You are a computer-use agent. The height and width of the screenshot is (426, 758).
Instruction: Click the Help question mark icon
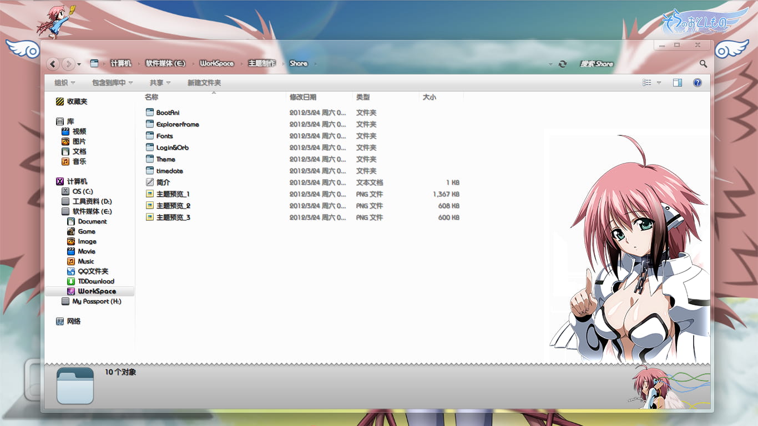(x=698, y=83)
